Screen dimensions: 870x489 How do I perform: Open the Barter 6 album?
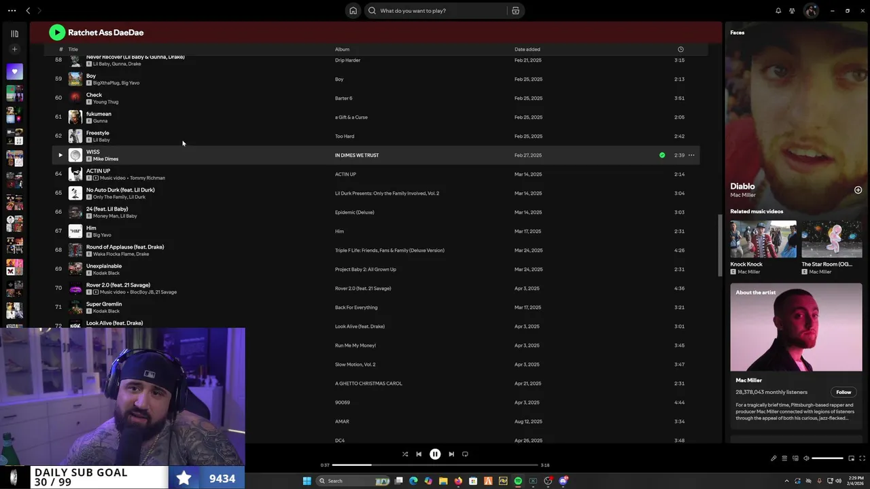(x=343, y=98)
